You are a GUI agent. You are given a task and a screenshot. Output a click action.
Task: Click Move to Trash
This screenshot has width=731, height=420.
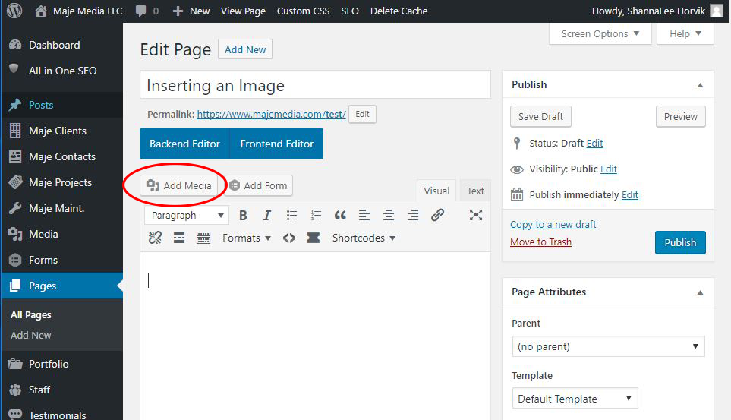(540, 242)
